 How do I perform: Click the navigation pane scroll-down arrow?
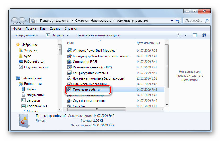coord(60,109)
